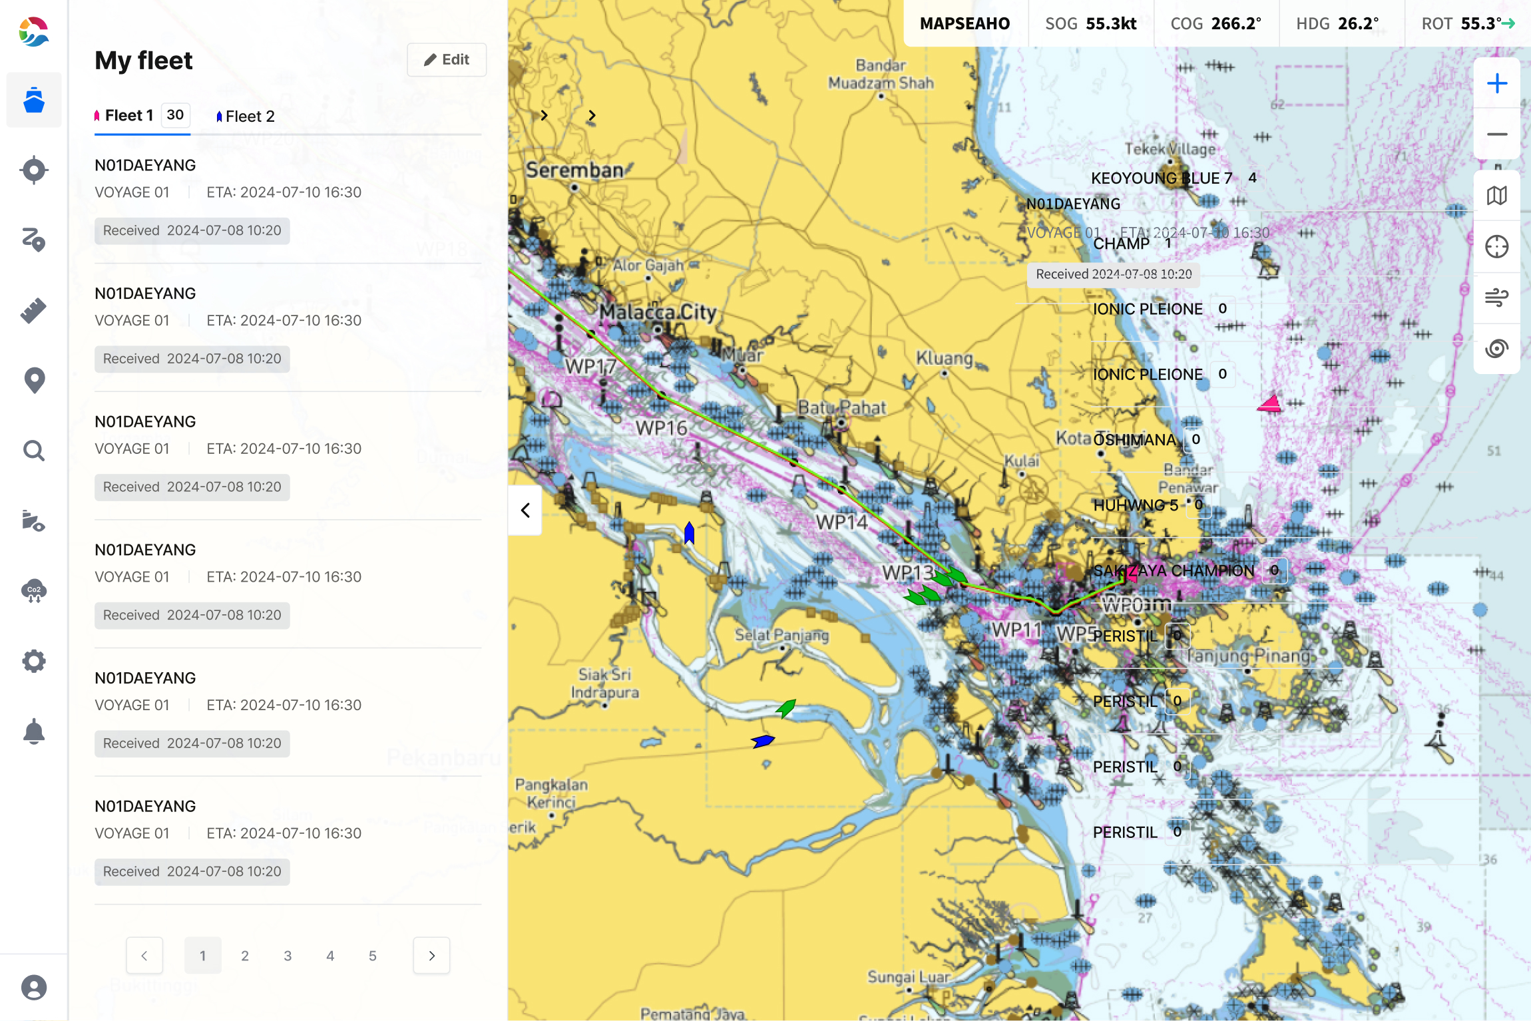Viewport: 1531px width, 1021px height.
Task: Click the WP16 waypoint label
Action: tap(661, 428)
